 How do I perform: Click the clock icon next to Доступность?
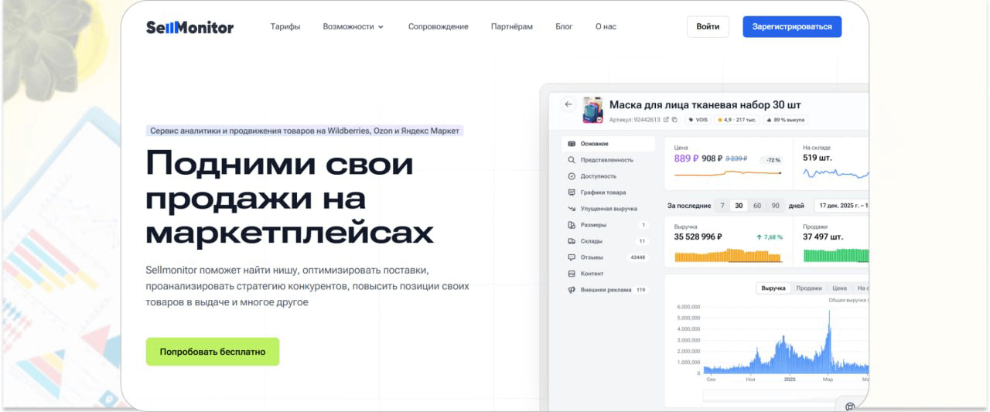click(x=572, y=176)
